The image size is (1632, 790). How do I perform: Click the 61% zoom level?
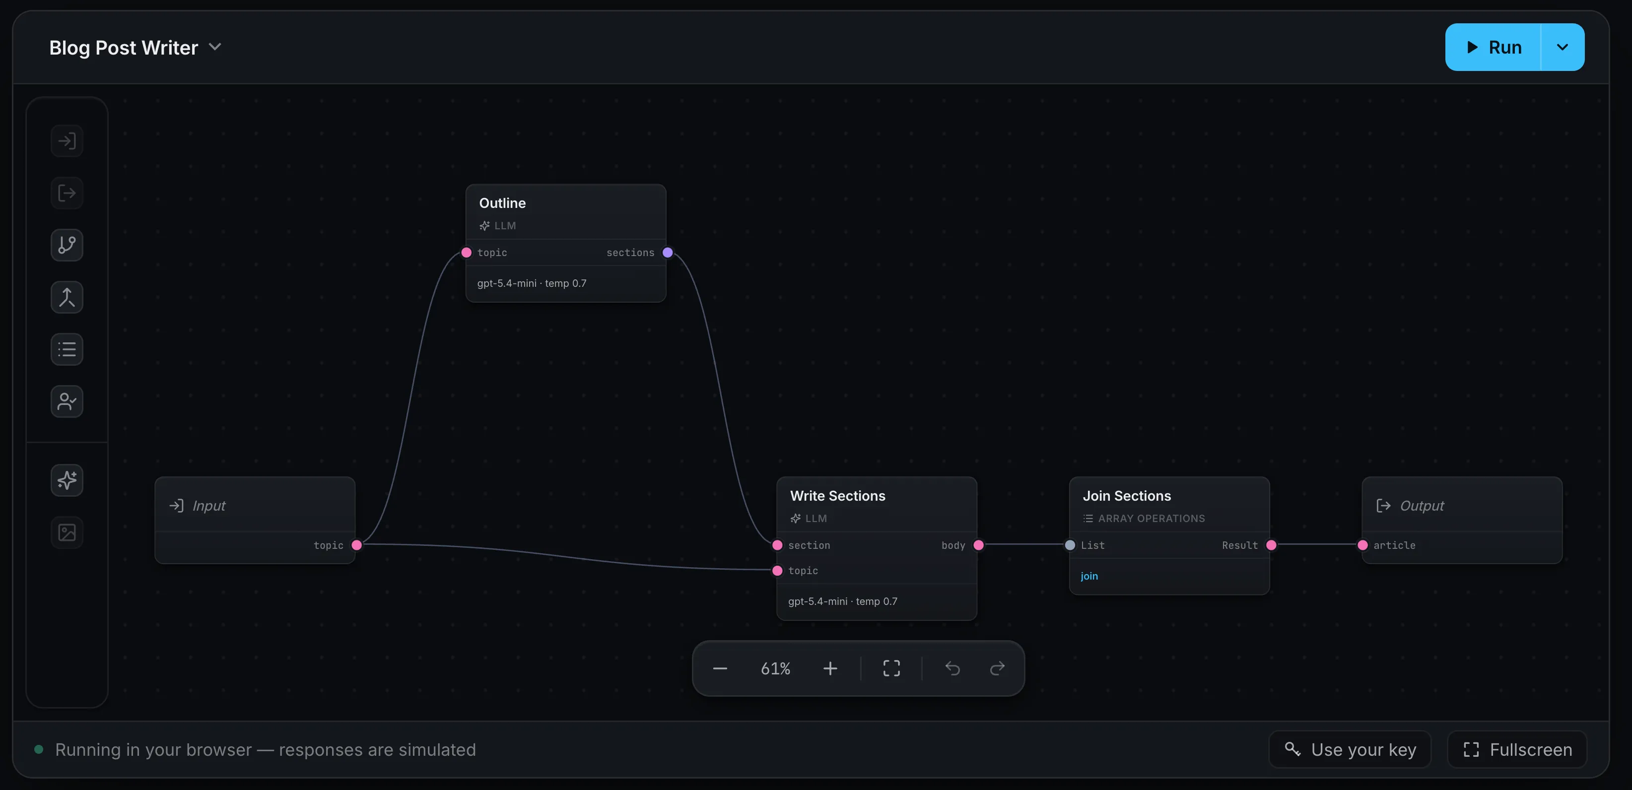tap(775, 668)
